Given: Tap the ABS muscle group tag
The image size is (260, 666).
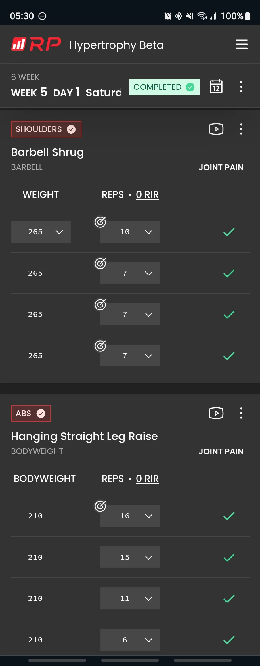Looking at the screenshot, I should (31, 414).
